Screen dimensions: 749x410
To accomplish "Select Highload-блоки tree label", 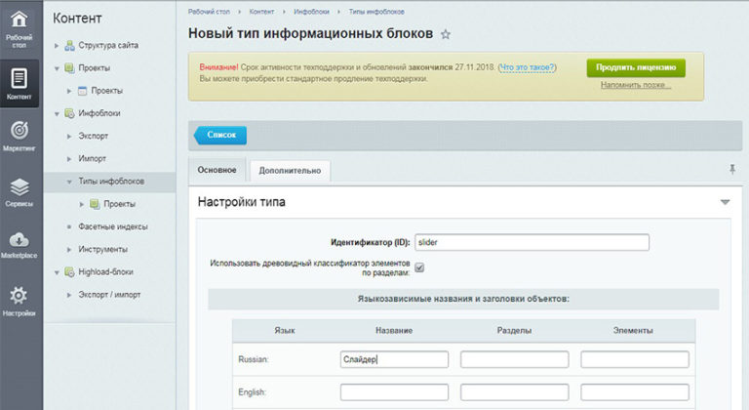I will pos(106,271).
